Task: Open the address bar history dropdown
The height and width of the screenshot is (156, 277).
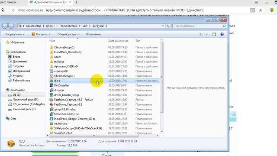Action: click(x=163, y=26)
